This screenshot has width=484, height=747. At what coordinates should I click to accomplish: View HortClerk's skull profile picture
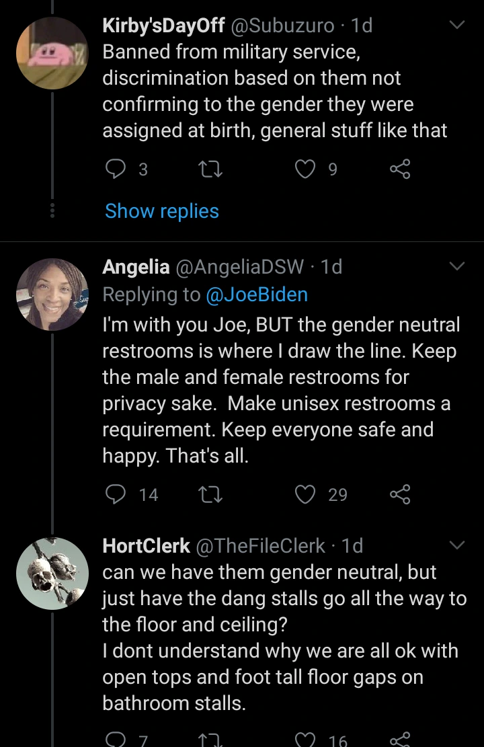tap(52, 573)
